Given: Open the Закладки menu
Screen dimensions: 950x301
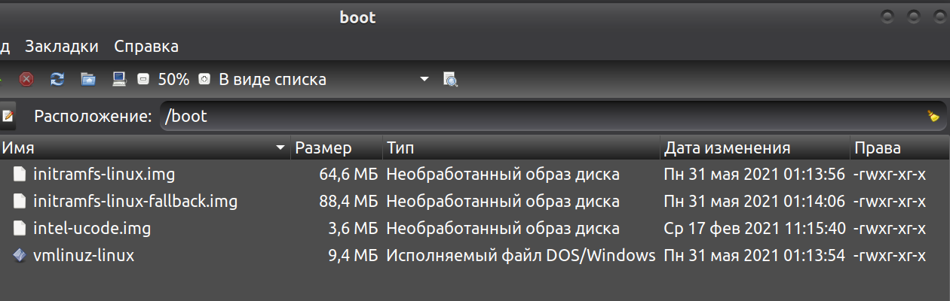Looking at the screenshot, I should click(62, 47).
